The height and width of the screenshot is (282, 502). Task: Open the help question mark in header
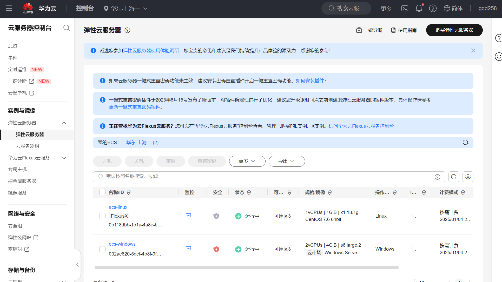coord(433,9)
